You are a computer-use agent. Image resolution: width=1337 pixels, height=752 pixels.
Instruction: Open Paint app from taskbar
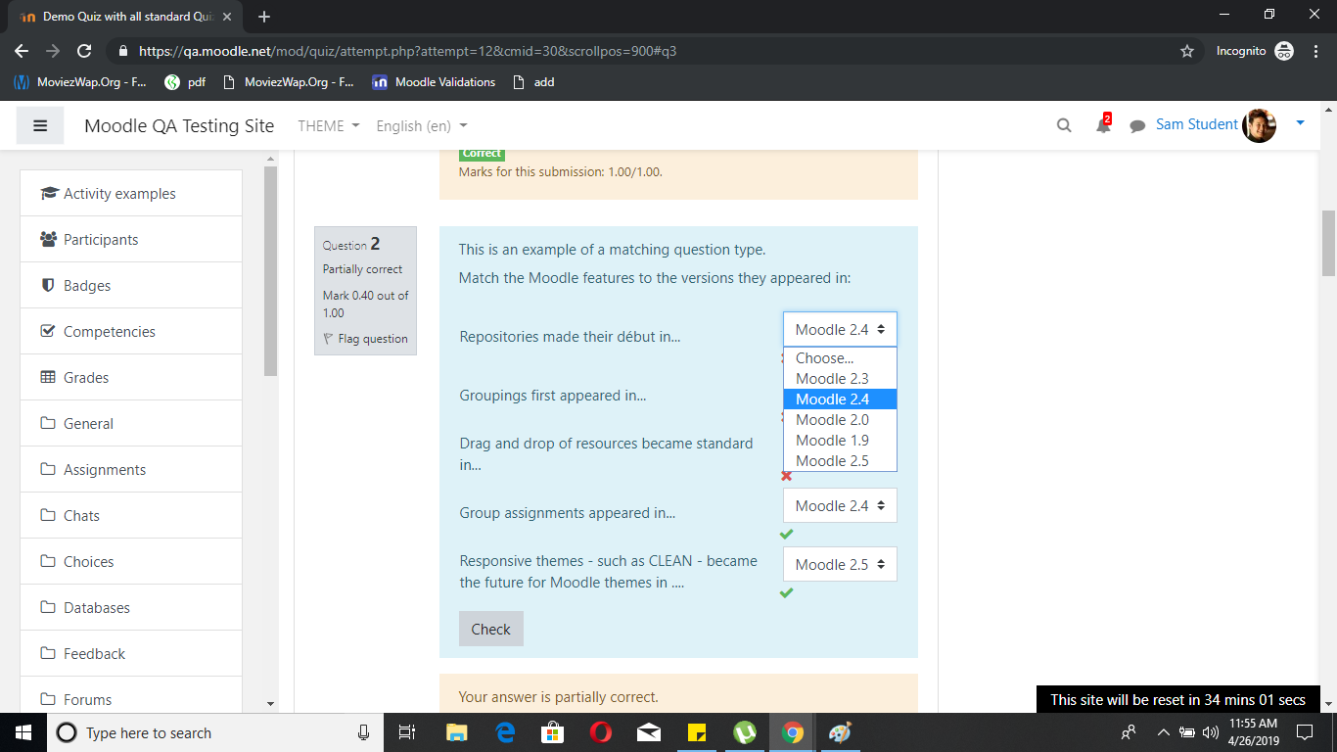(x=841, y=732)
